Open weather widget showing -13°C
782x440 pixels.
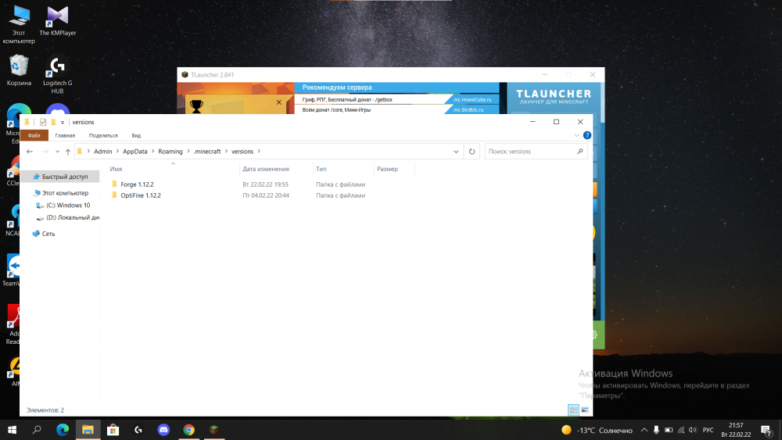click(597, 430)
